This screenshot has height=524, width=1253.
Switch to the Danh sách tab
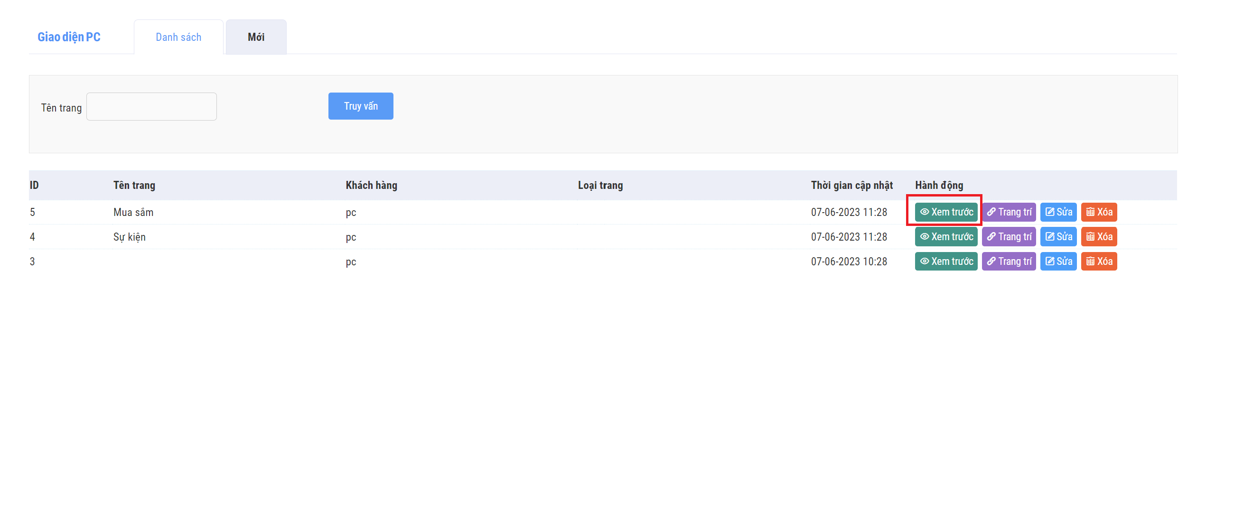coord(178,37)
